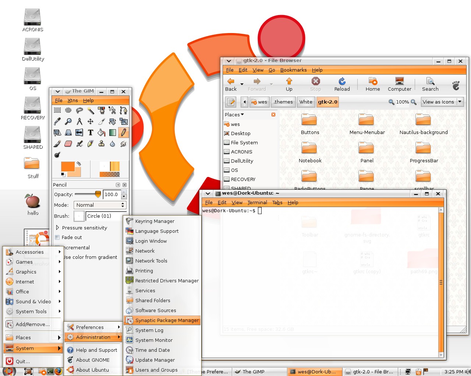
Task: Open the Computer location button
Action: point(399,84)
